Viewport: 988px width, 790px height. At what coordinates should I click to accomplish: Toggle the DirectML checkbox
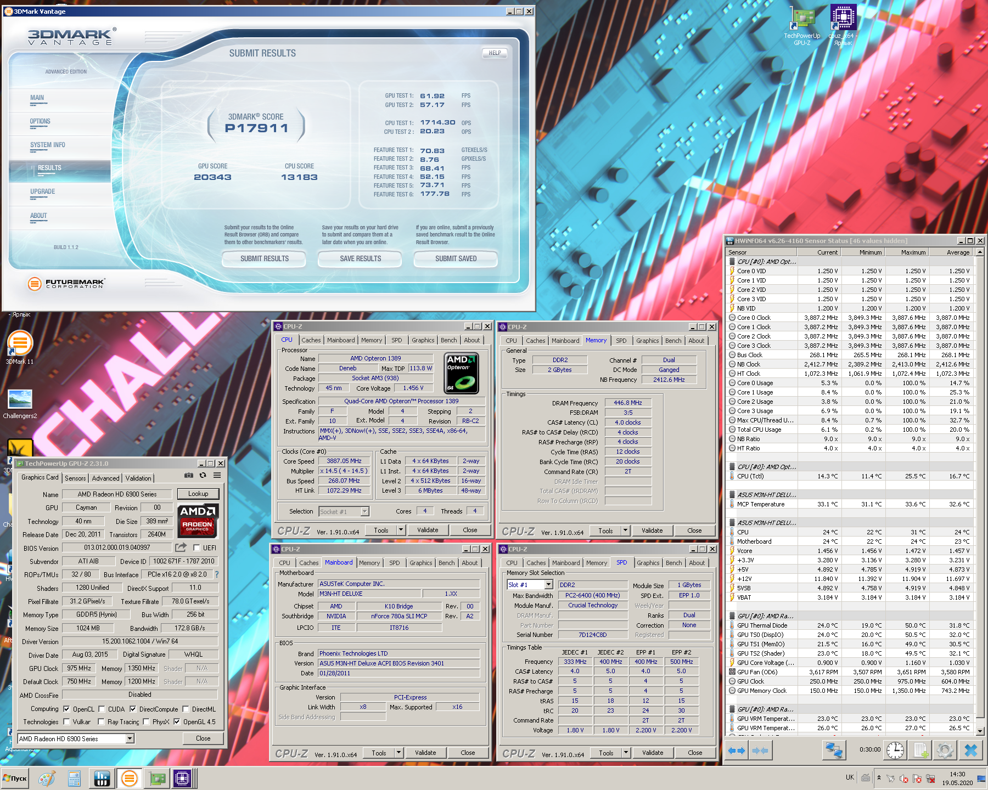pos(186,709)
